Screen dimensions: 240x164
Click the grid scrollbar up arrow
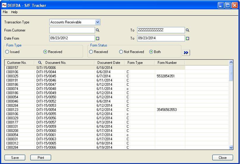(x=231, y=62)
